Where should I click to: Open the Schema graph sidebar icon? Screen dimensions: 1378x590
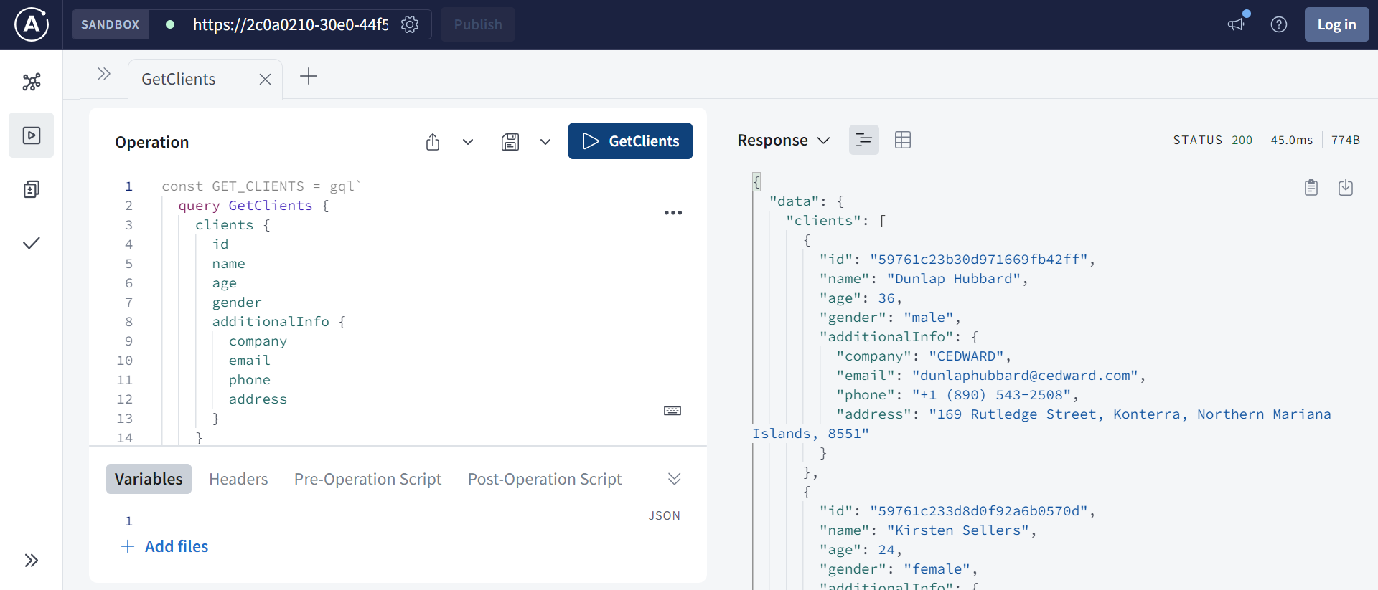32,82
